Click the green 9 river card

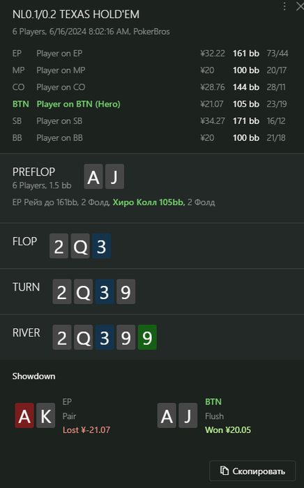click(147, 337)
